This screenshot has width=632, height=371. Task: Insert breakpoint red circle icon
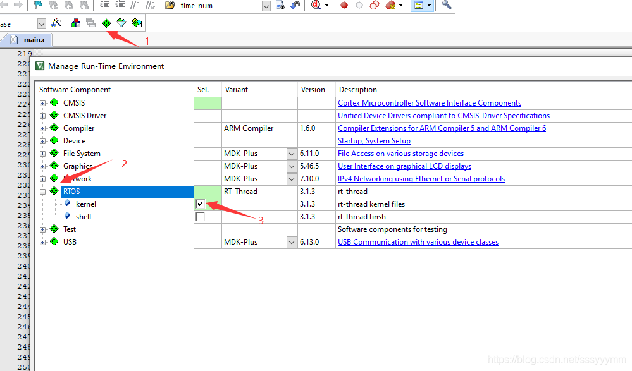click(x=344, y=5)
